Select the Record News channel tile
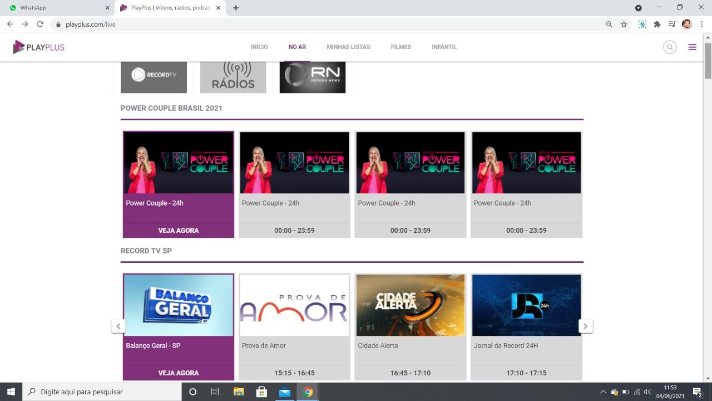The image size is (712, 401). pyautogui.click(x=313, y=77)
